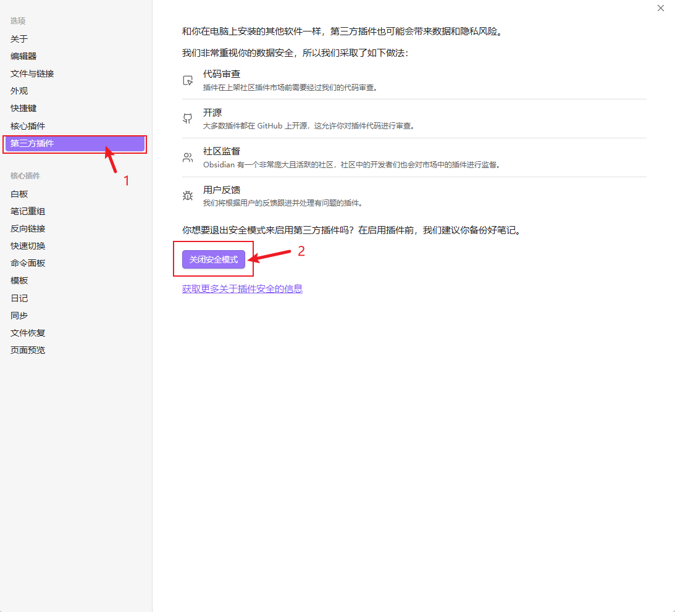Viewport: 675px width, 612px height.
Task: Click the code review icon beside 代码审查
Action: (188, 80)
